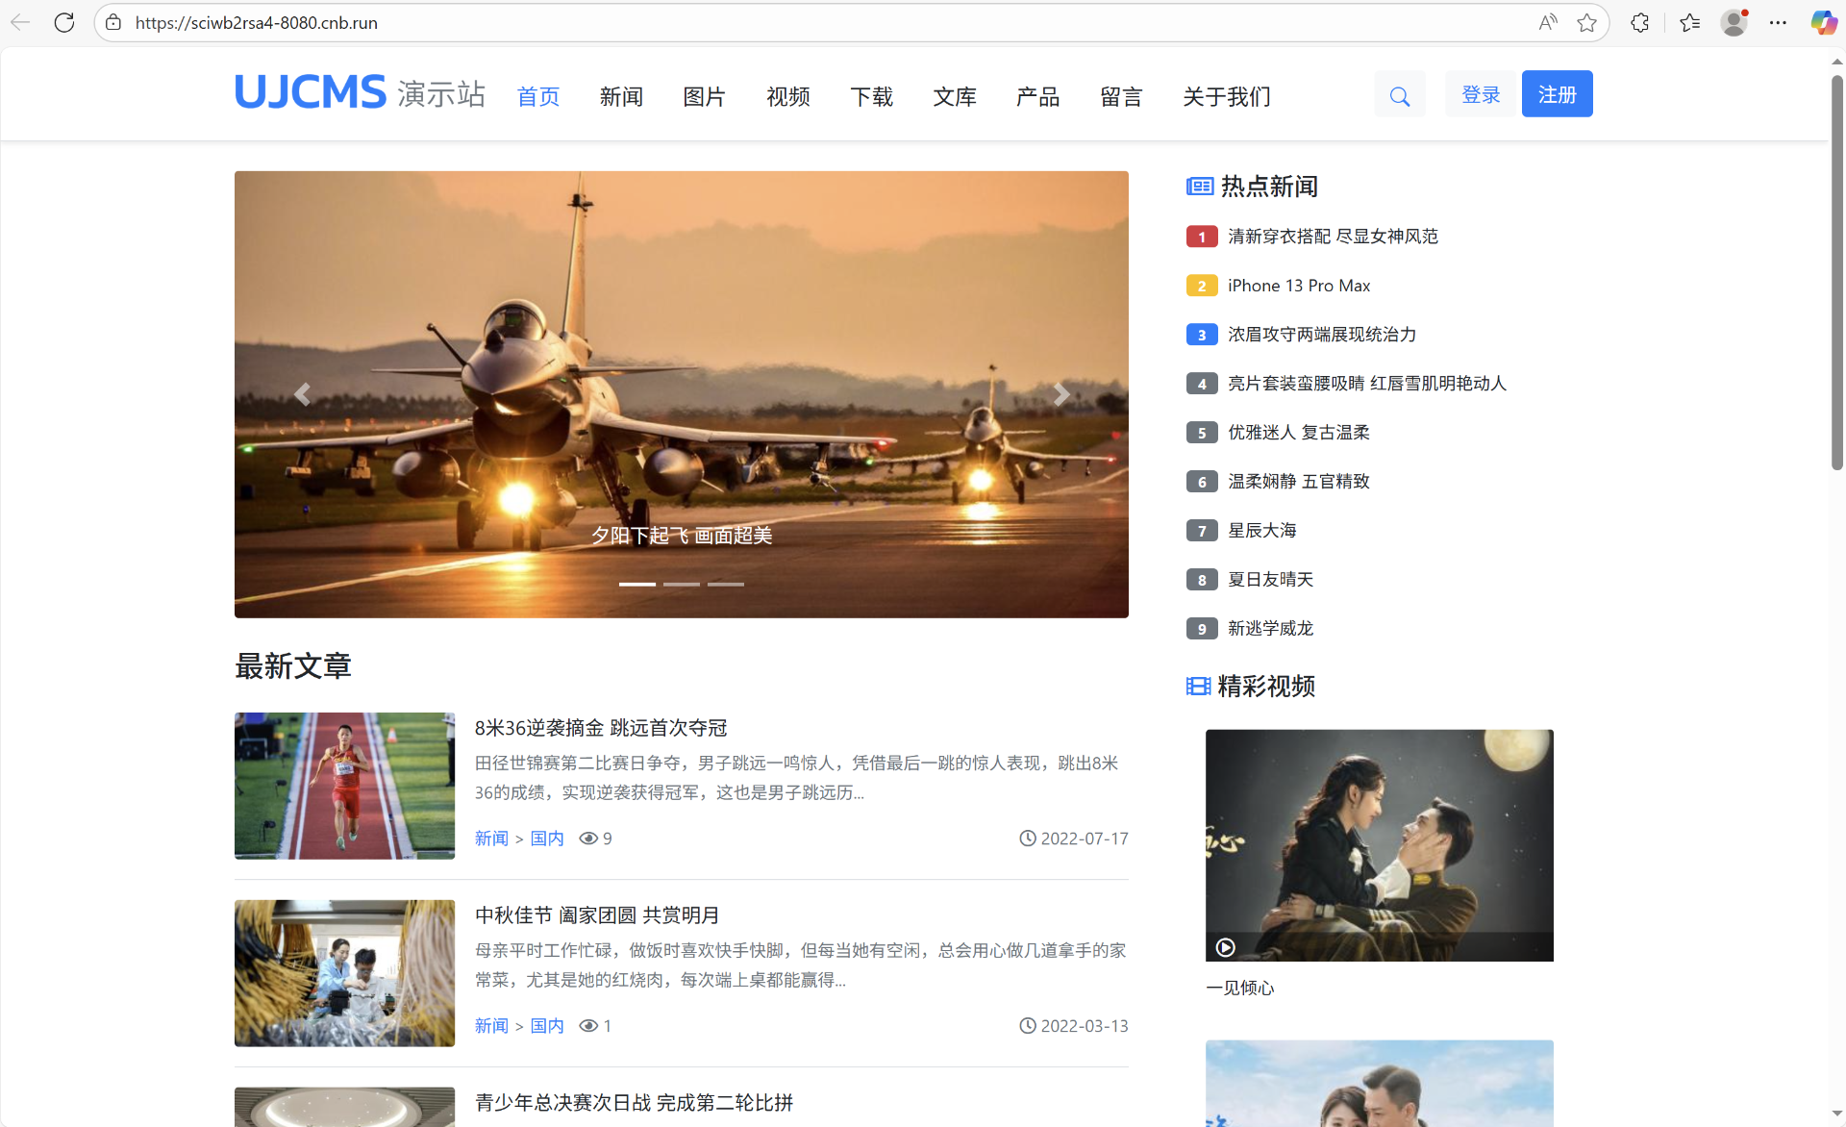The width and height of the screenshot is (1846, 1127).
Task: Click the 注册 register button
Action: (1558, 94)
